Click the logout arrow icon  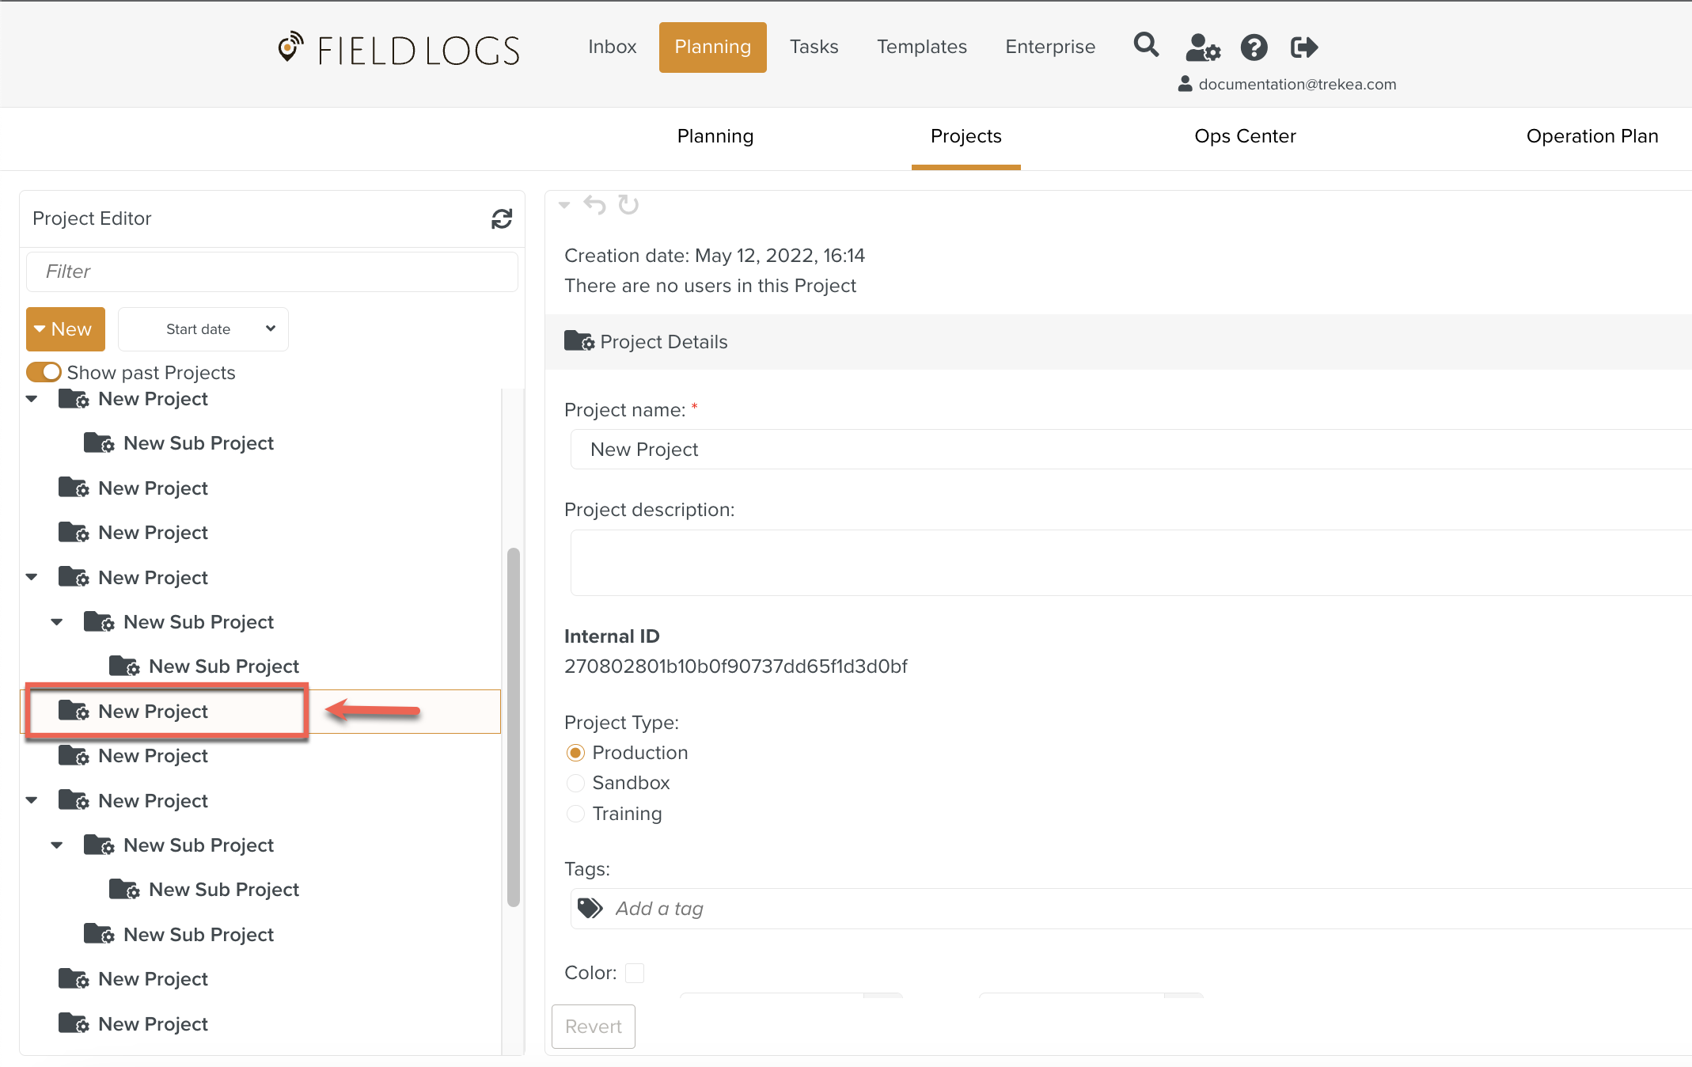(x=1303, y=47)
